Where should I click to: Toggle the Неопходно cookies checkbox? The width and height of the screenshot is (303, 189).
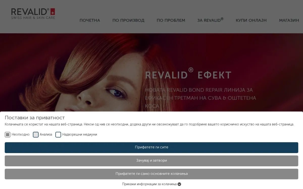click(8, 135)
